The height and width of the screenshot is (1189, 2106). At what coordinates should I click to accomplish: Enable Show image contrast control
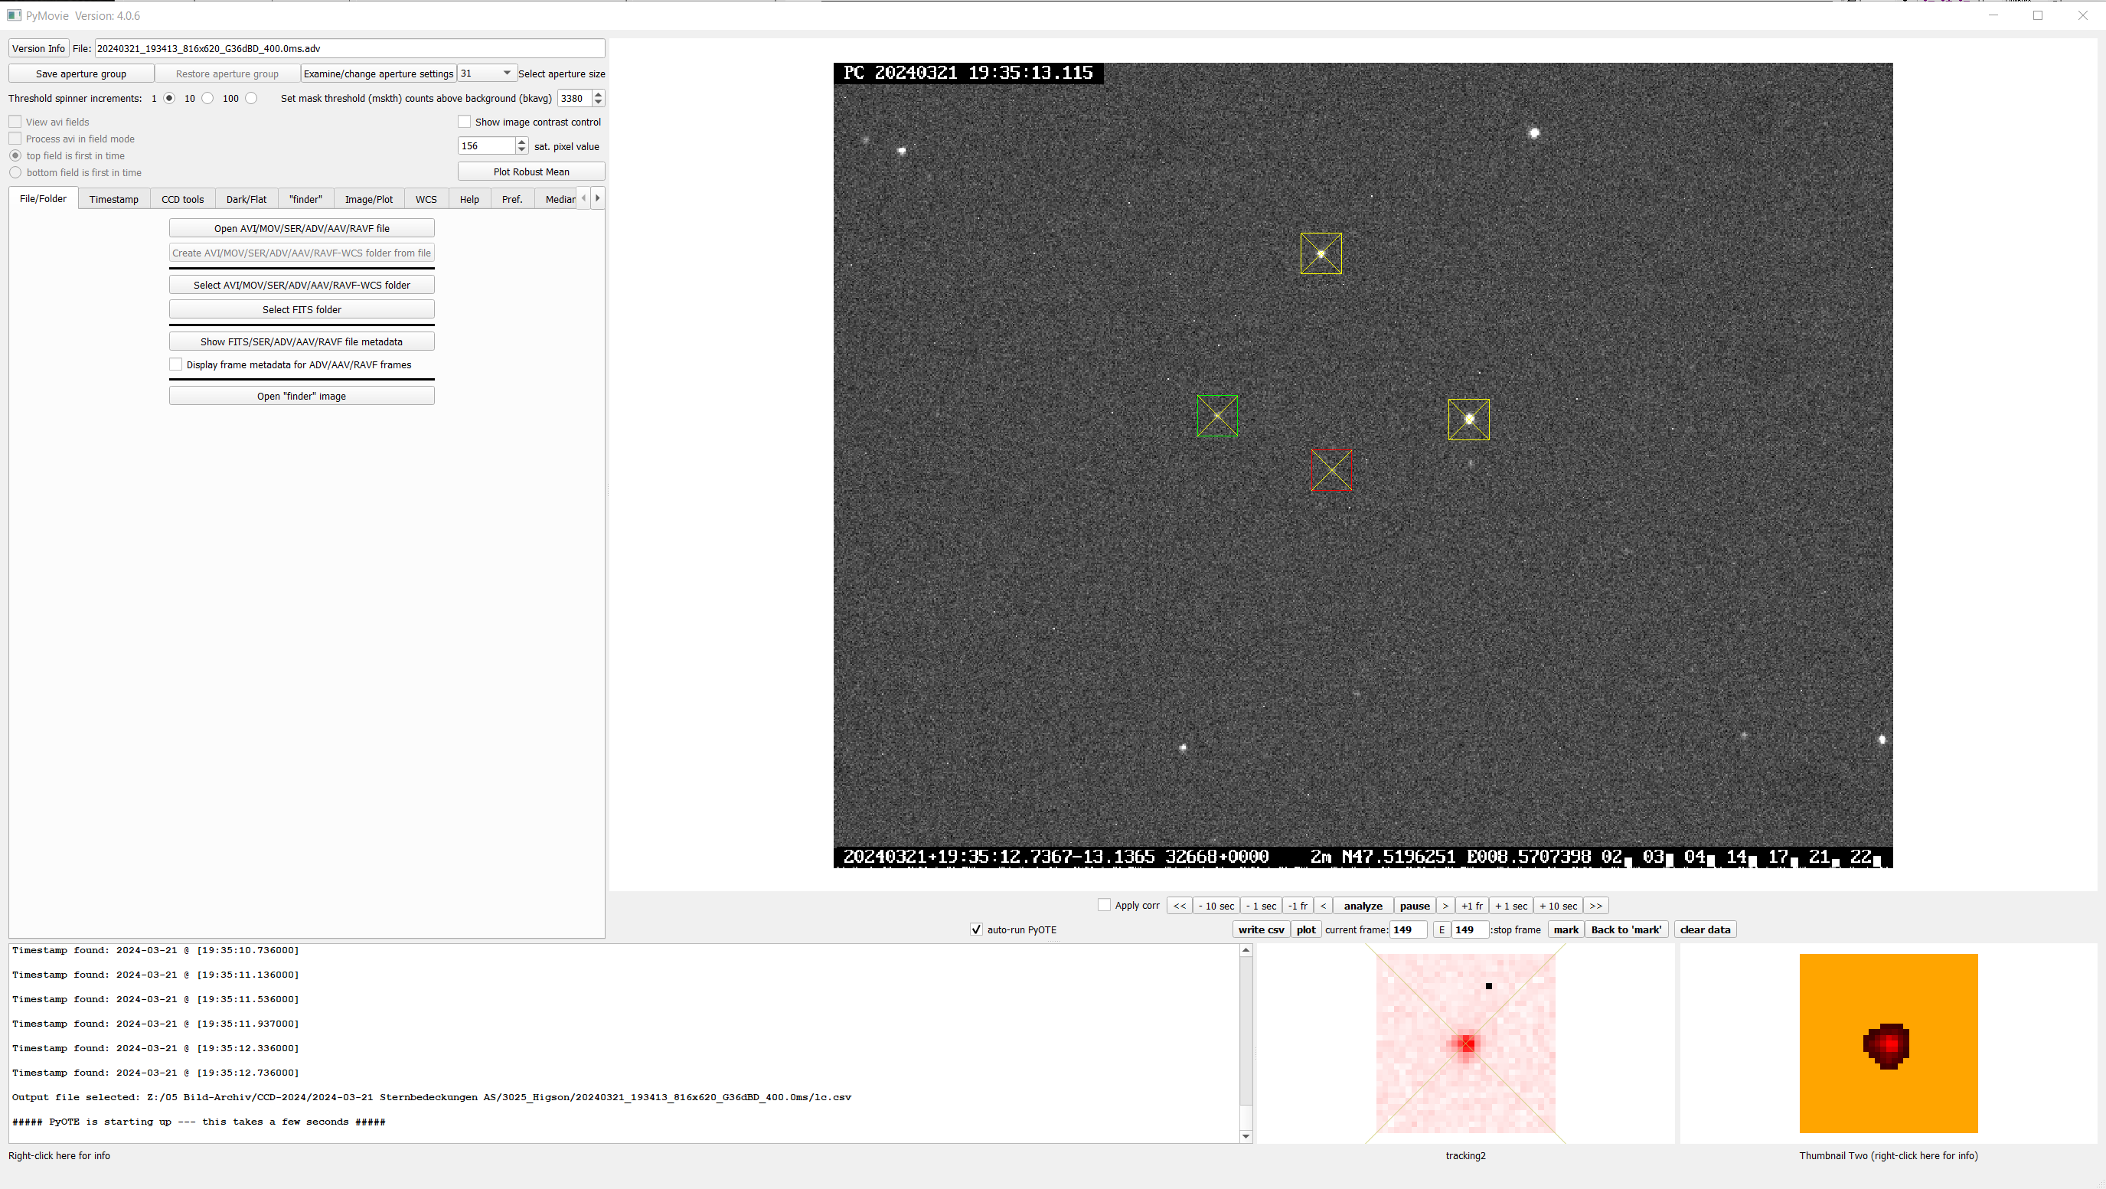point(465,122)
